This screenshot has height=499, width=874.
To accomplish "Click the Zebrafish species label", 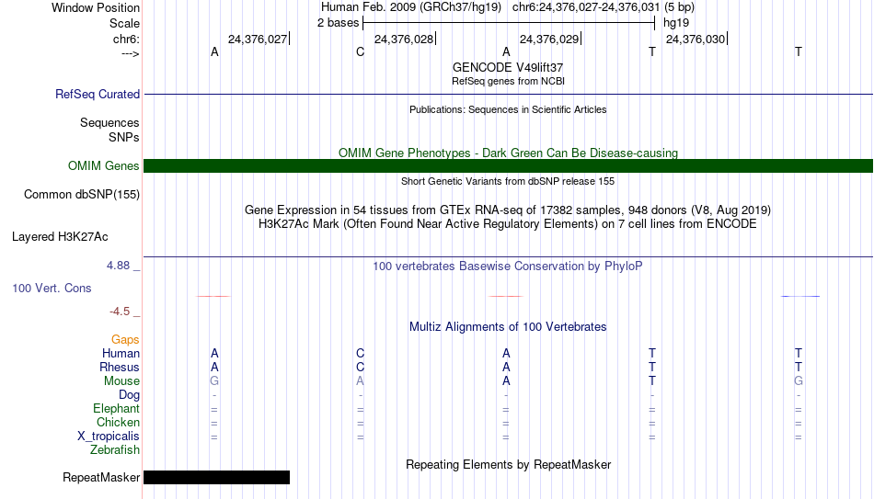I will [x=115, y=450].
